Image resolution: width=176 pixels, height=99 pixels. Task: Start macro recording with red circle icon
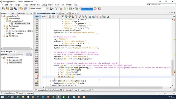point(97,17)
